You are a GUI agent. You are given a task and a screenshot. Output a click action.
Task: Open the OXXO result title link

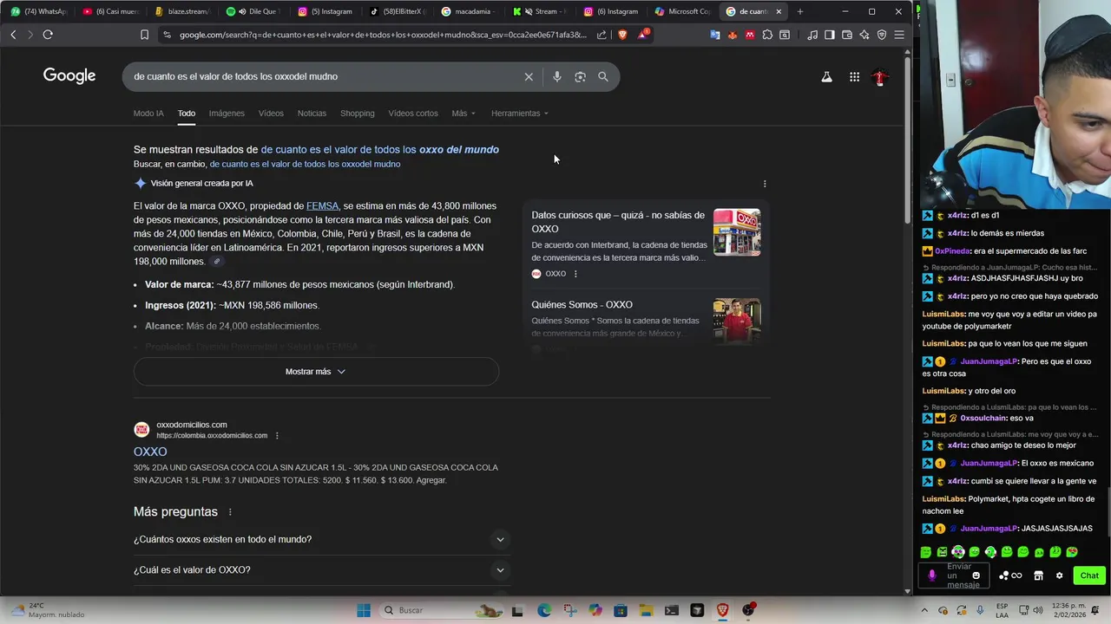(x=150, y=452)
